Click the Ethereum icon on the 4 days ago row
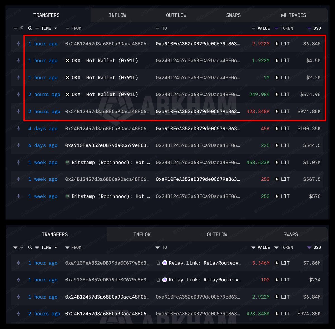The image size is (335, 329). pyautogui.click(x=18, y=128)
